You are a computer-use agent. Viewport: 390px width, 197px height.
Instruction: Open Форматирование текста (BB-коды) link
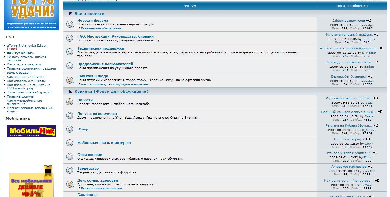pyautogui.click(x=30, y=110)
